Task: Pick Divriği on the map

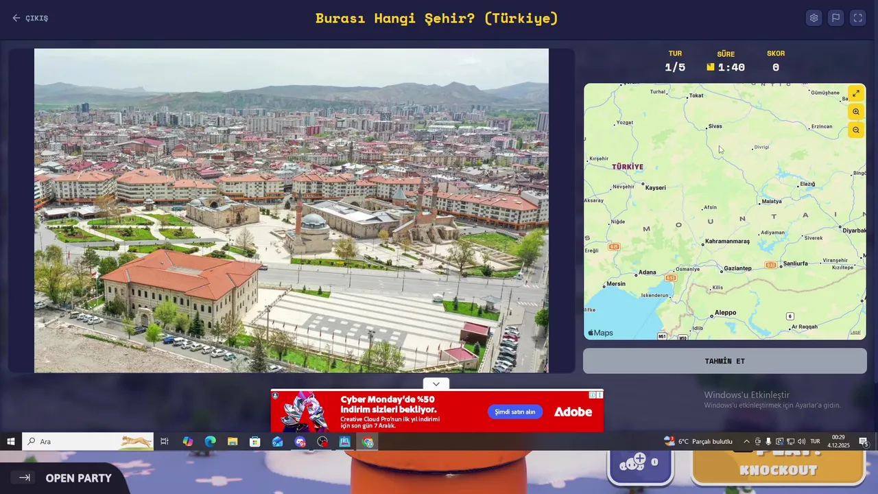Action: click(x=761, y=147)
